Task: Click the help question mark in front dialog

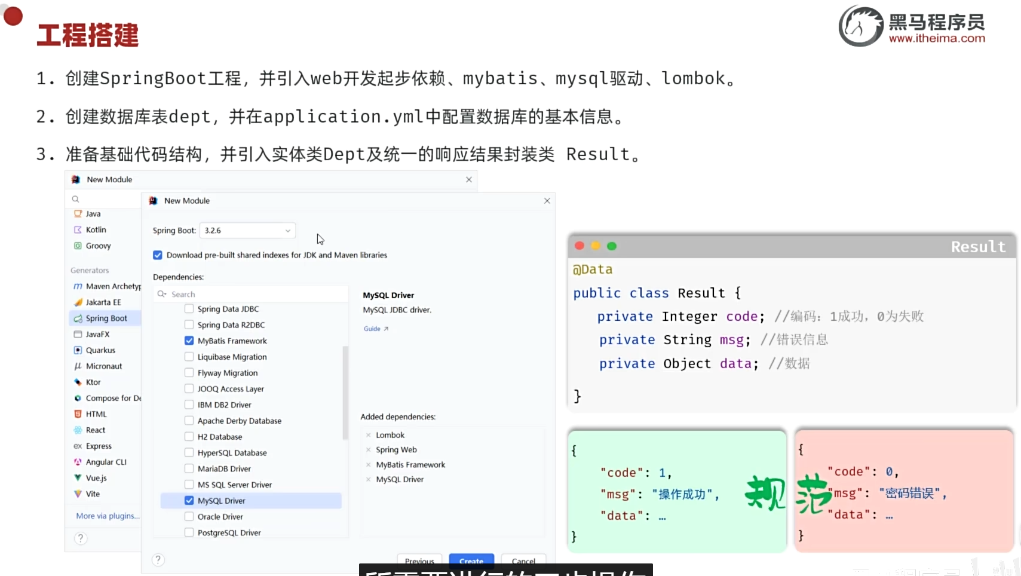Action: pyautogui.click(x=158, y=560)
